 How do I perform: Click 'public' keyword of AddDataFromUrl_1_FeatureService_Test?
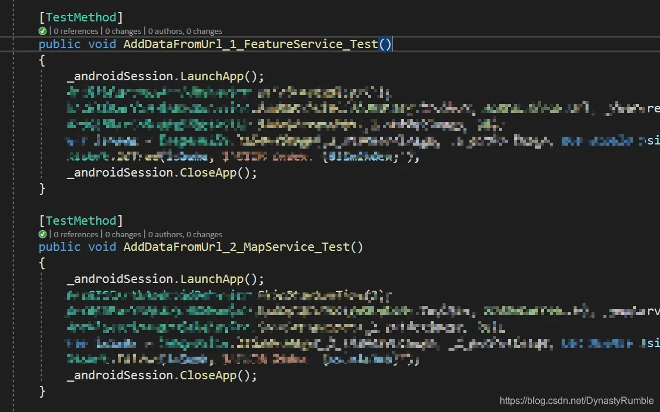(x=60, y=44)
